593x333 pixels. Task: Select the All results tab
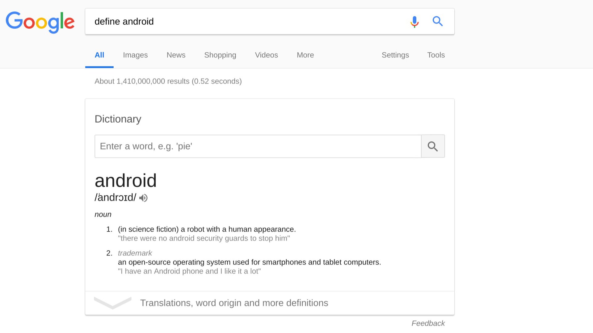[x=99, y=55]
